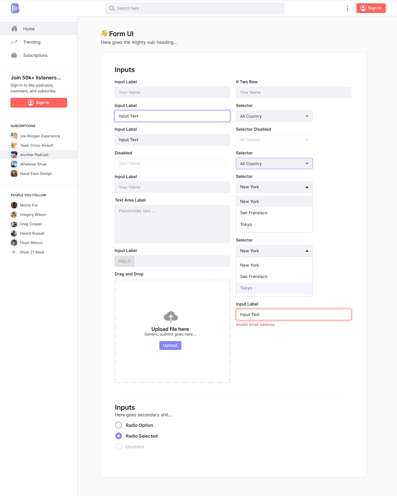Click the Home house icon

pos(14,28)
